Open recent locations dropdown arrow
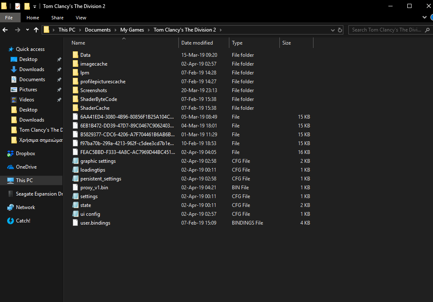 [27, 30]
